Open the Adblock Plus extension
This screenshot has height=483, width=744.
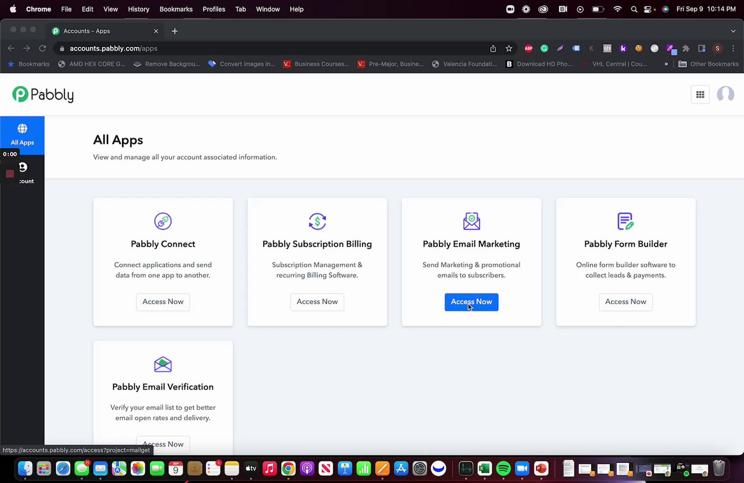coord(528,49)
